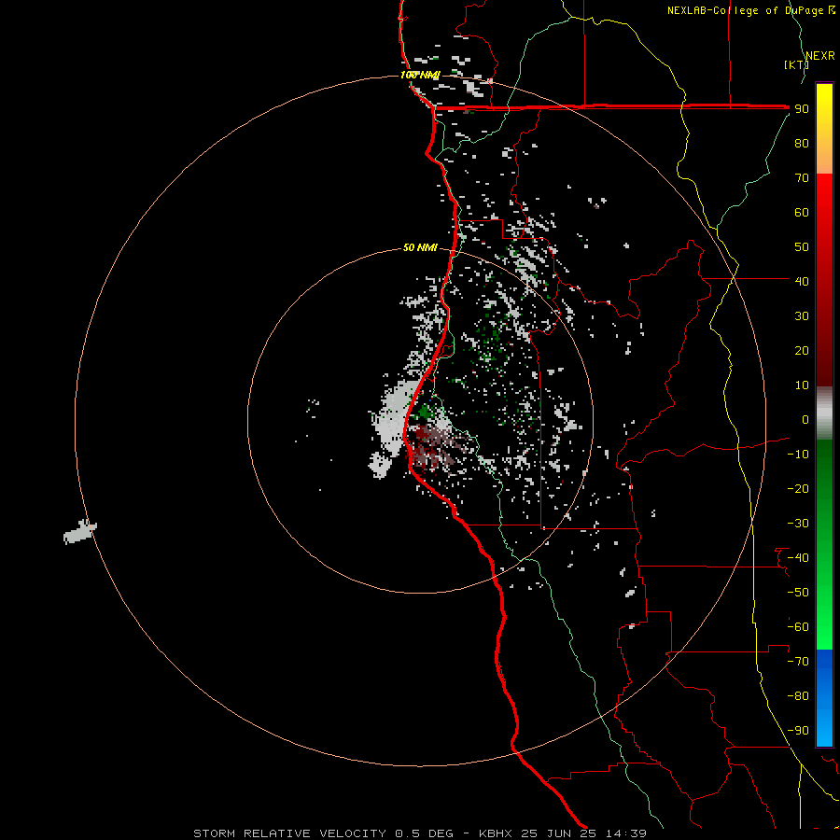Image resolution: width=840 pixels, height=840 pixels.
Task: Click the 0 value on the velocity scale
Action: click(x=805, y=419)
